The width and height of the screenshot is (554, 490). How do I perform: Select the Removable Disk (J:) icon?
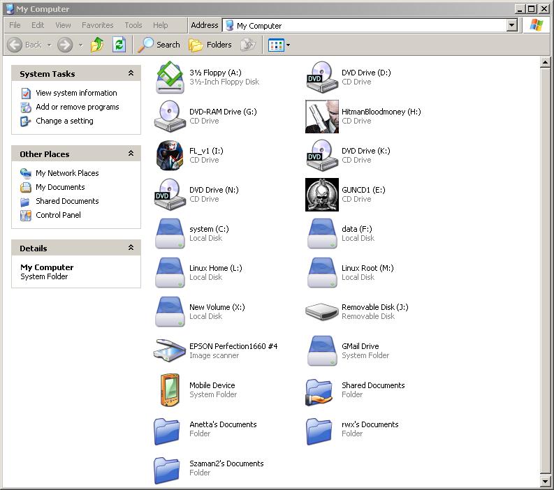pyautogui.click(x=322, y=312)
